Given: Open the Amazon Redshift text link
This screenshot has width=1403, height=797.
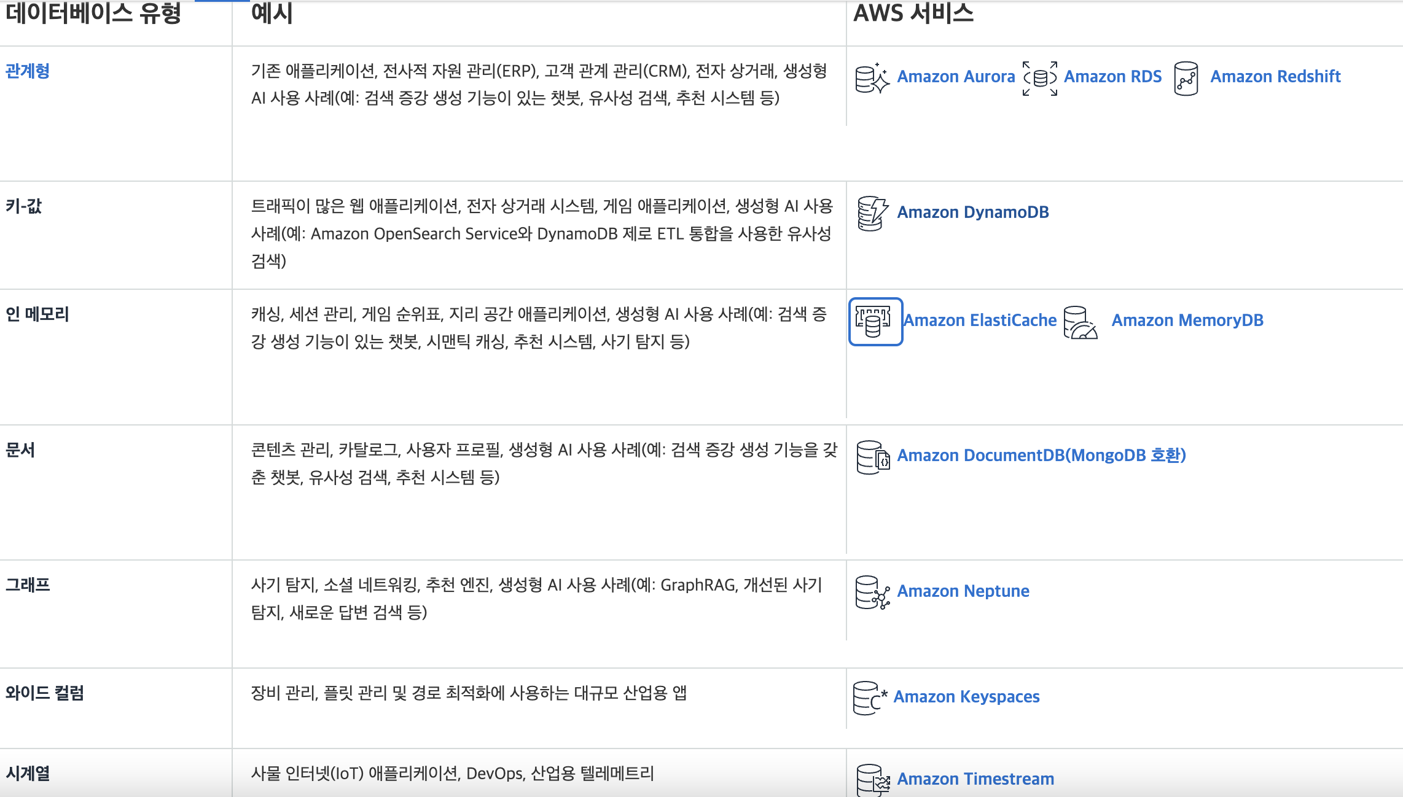Looking at the screenshot, I should pos(1275,77).
